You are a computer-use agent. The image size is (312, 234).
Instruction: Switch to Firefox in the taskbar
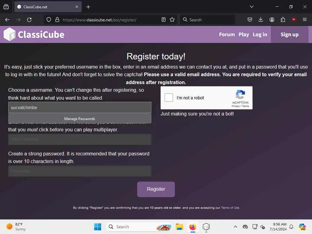(193, 227)
